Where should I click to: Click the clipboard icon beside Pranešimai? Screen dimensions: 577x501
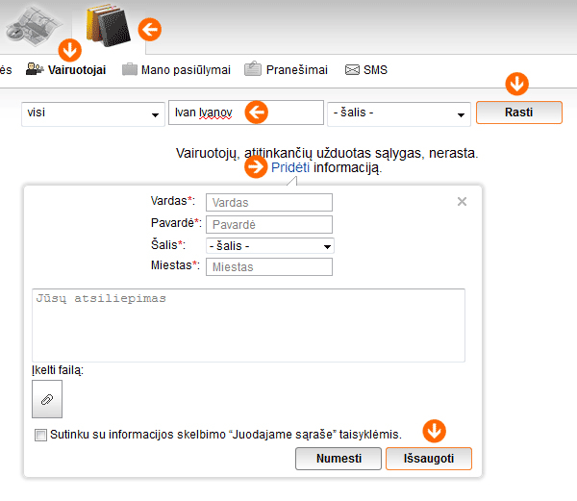coord(253,69)
